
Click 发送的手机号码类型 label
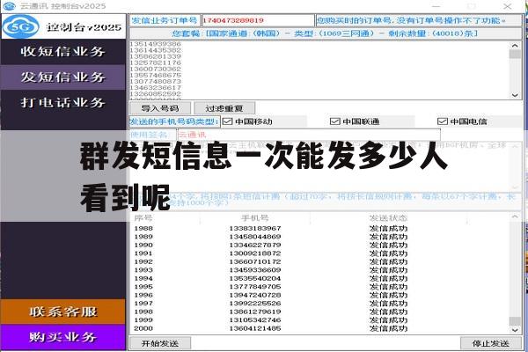pos(174,121)
